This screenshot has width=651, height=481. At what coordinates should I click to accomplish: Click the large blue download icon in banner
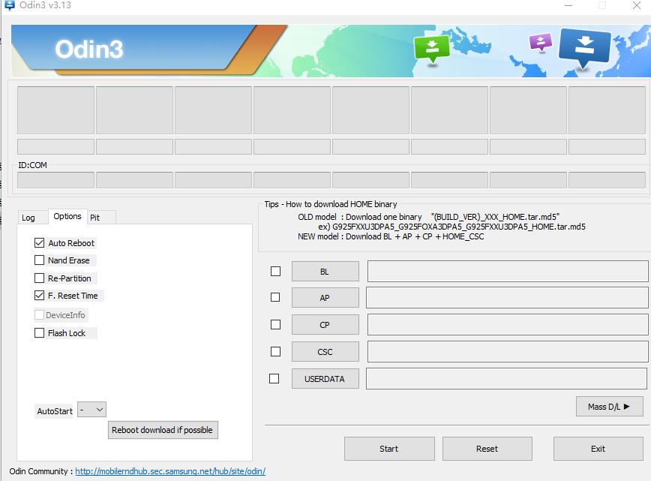[584, 47]
